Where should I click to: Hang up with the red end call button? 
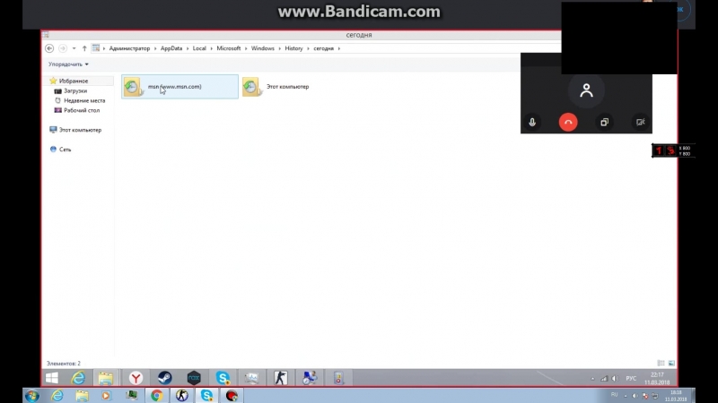click(x=568, y=122)
